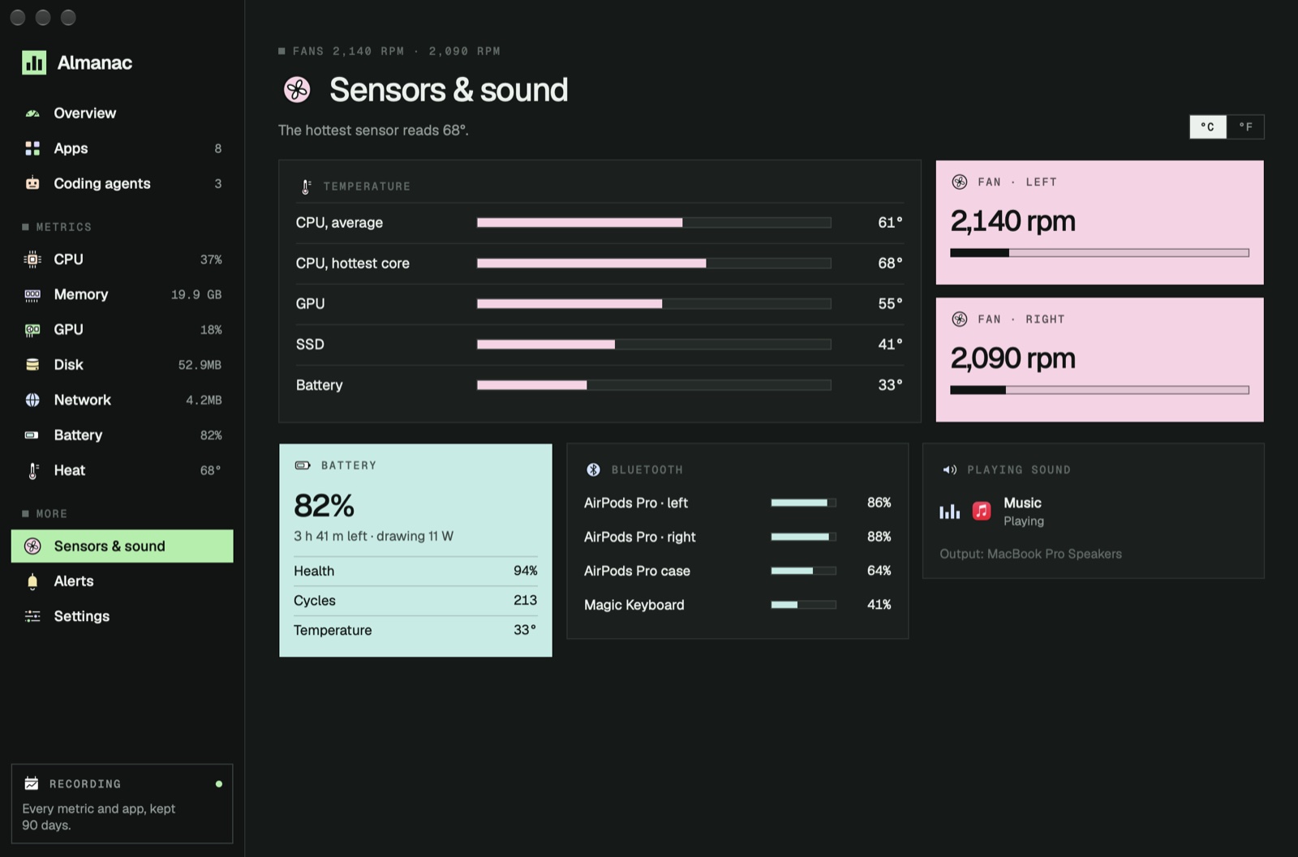Open the GPU card icon
Viewport: 1298px width, 857px height.
pos(32,330)
